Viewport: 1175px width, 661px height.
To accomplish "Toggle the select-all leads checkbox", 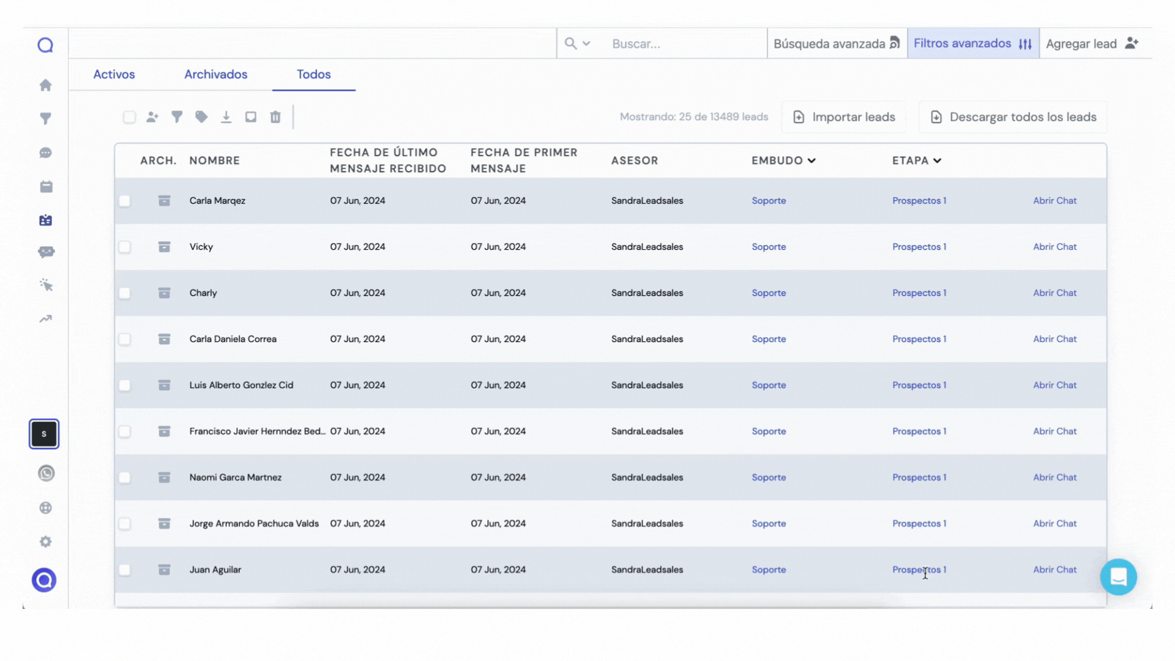I will (x=129, y=117).
